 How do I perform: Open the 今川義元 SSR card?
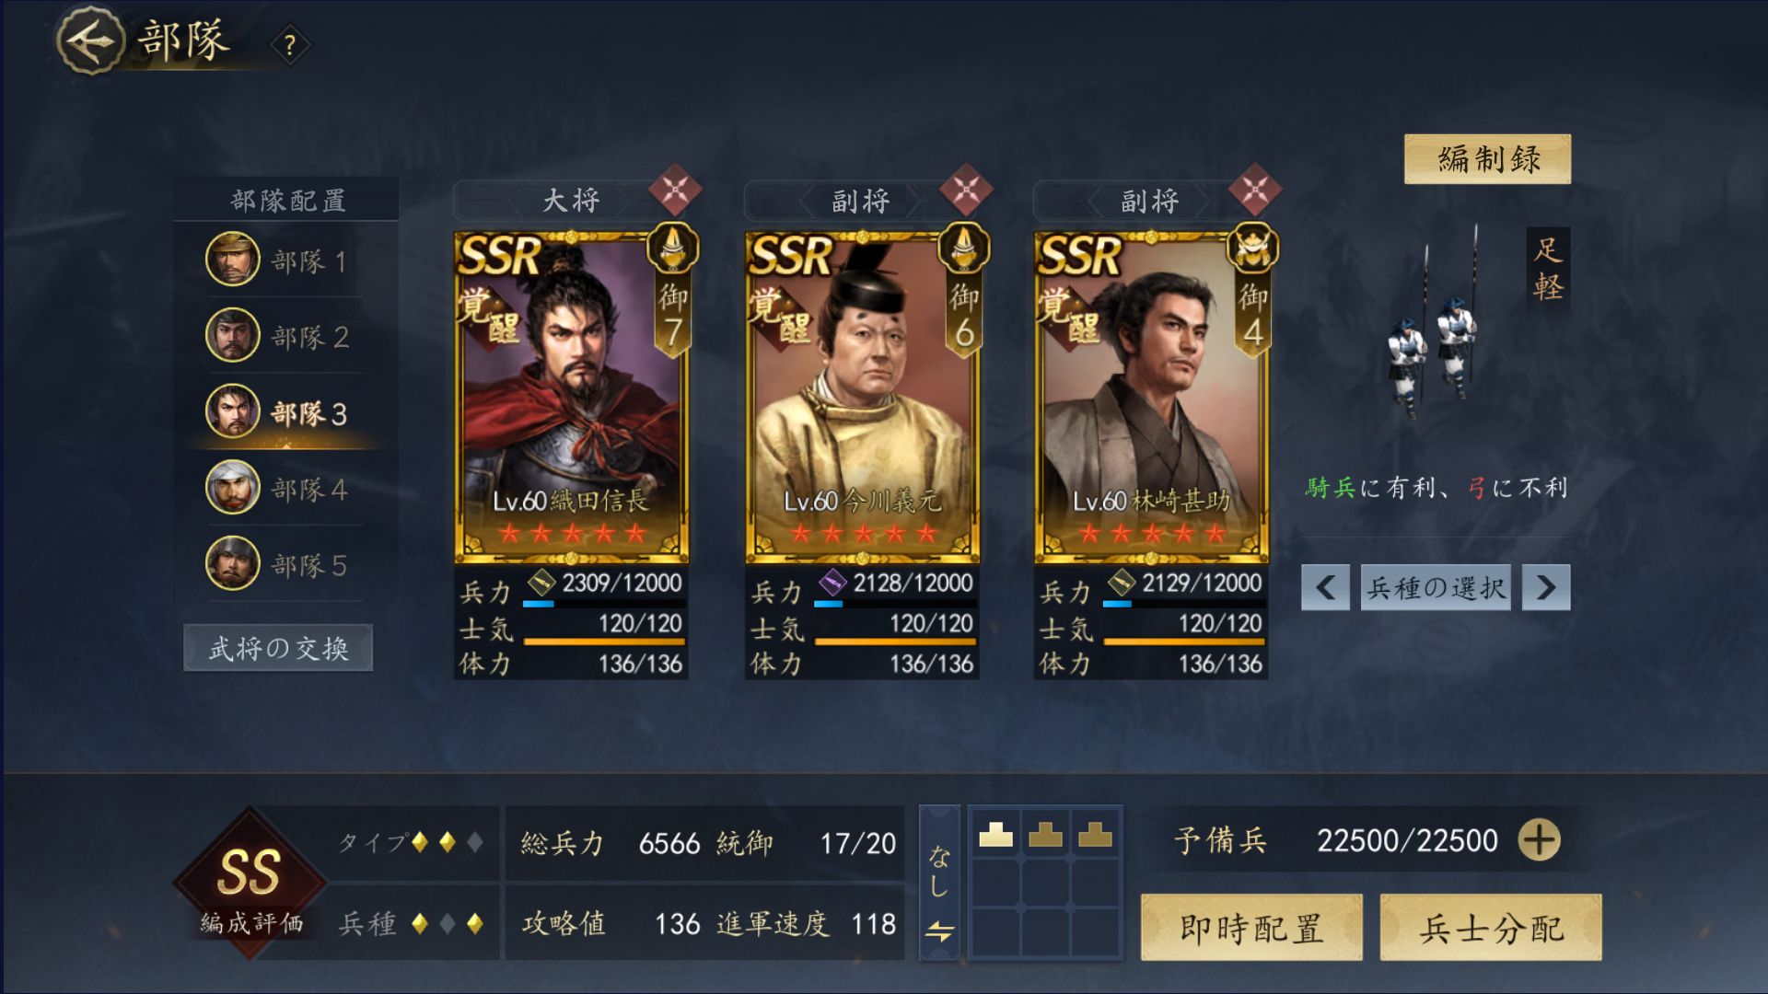point(862,396)
